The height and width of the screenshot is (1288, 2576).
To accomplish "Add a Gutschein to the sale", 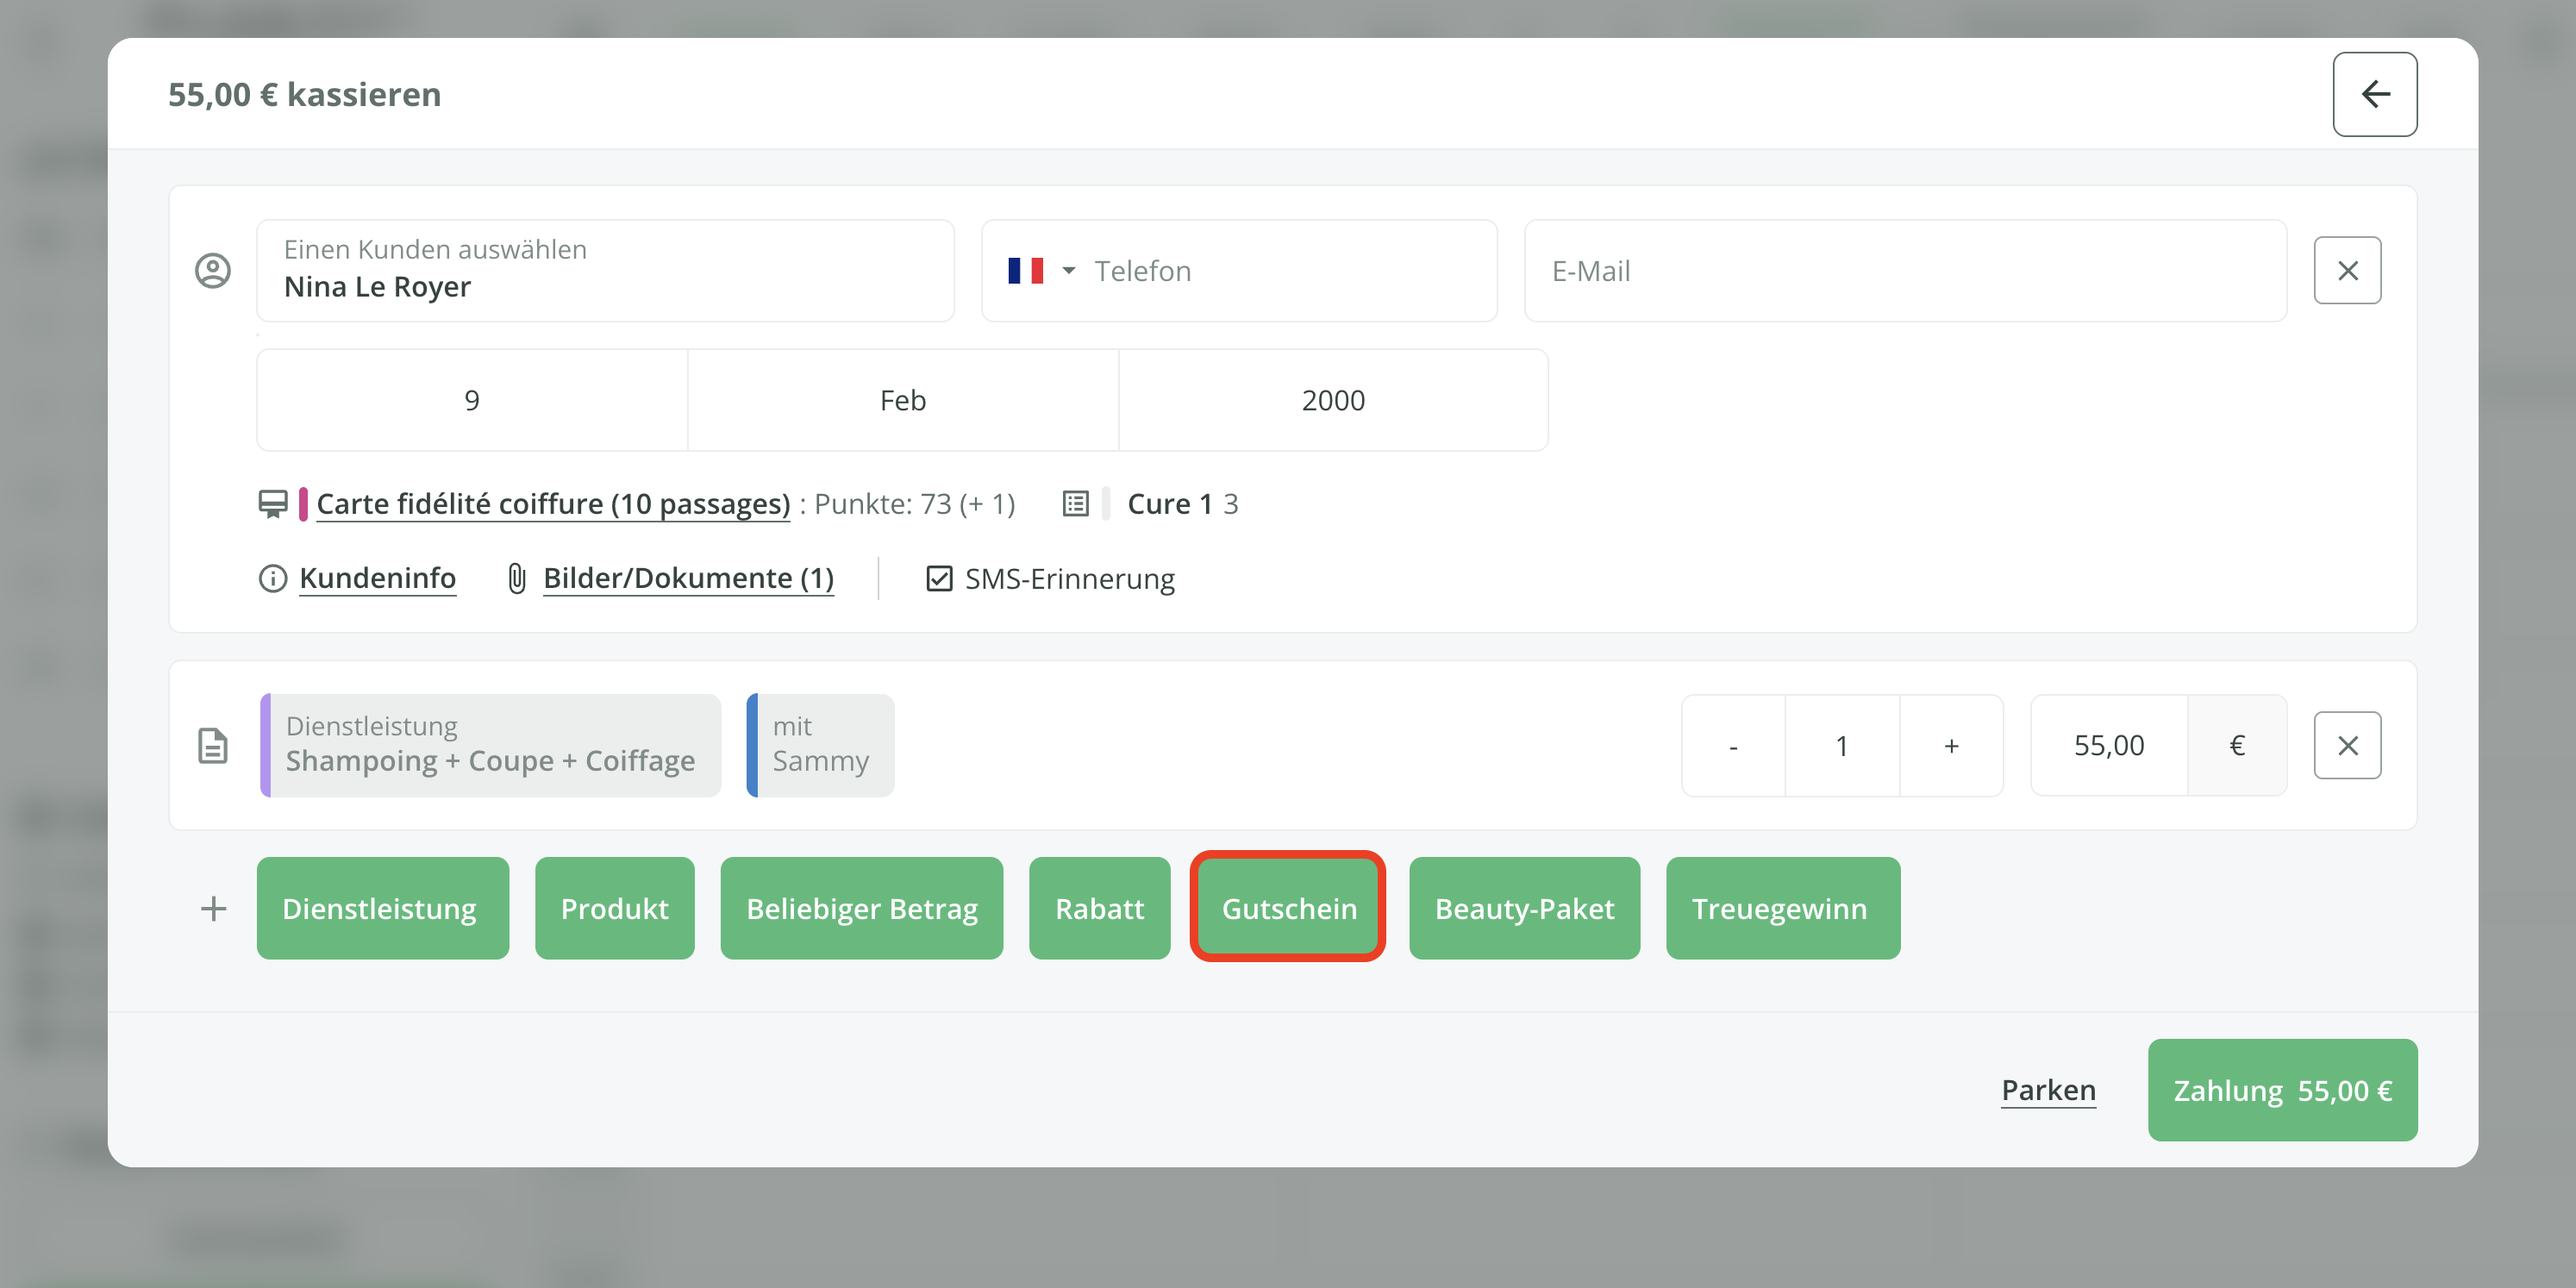I will coord(1288,908).
